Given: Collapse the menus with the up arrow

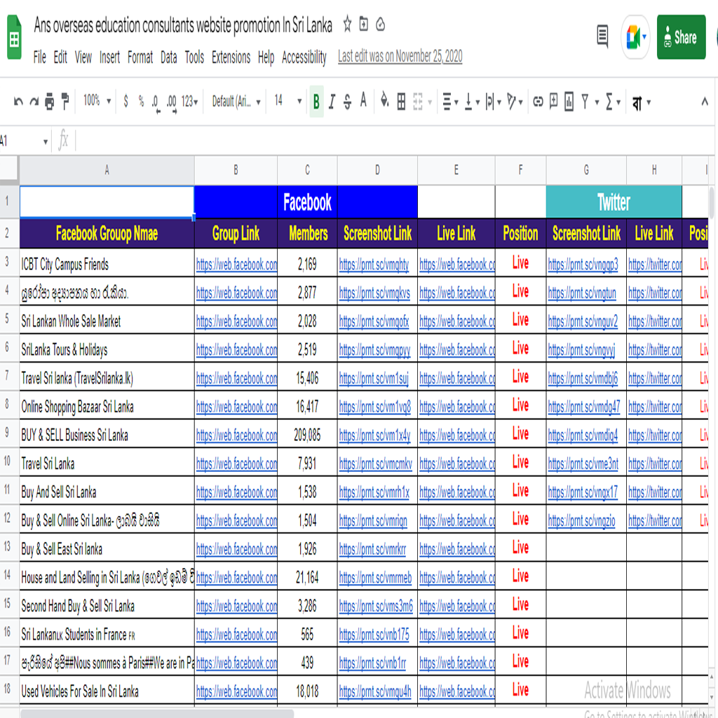Looking at the screenshot, I should (705, 101).
